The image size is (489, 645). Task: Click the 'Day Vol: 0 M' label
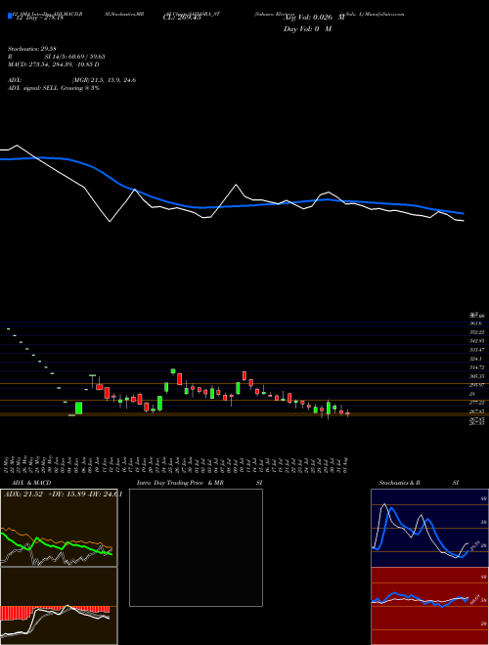tap(307, 28)
